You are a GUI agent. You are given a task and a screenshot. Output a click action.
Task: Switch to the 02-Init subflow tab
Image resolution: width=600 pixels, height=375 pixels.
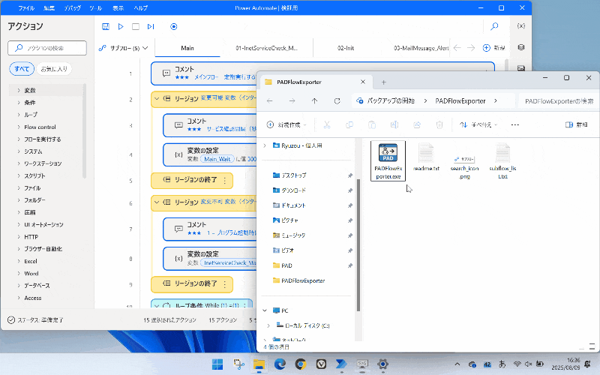346,48
